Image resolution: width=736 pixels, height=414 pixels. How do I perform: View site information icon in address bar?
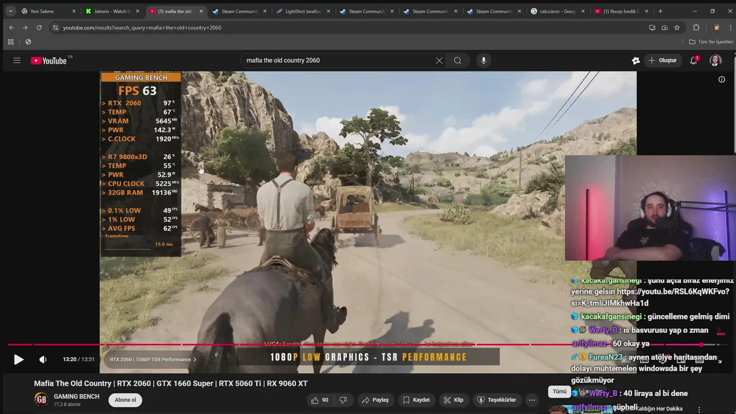tap(55, 28)
